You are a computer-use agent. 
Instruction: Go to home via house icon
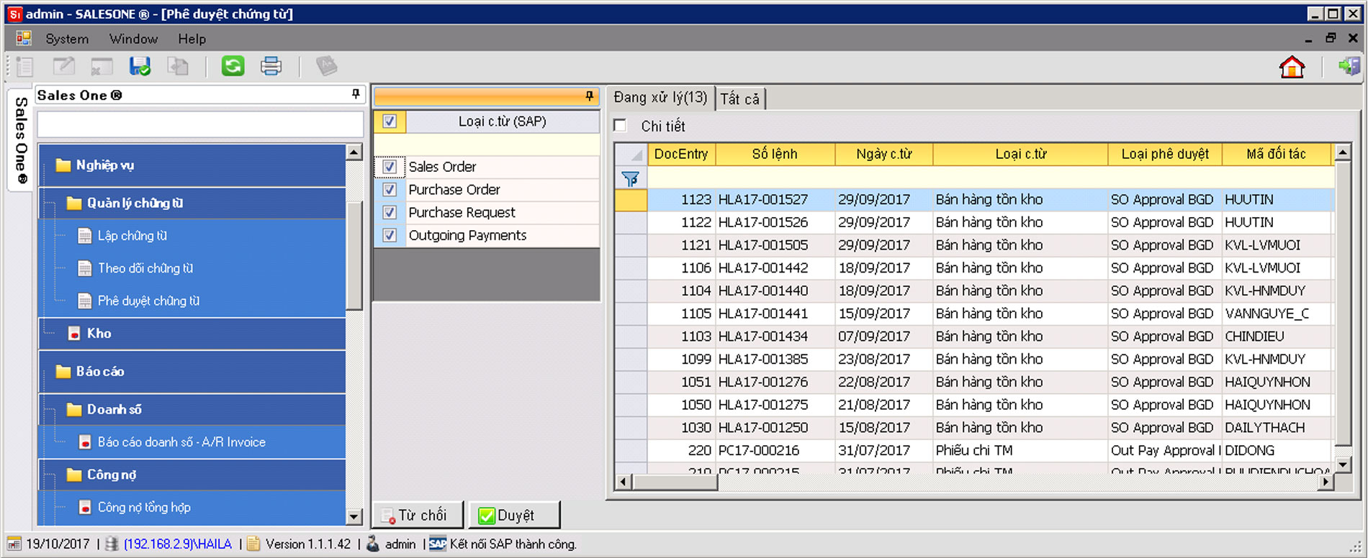(1292, 67)
